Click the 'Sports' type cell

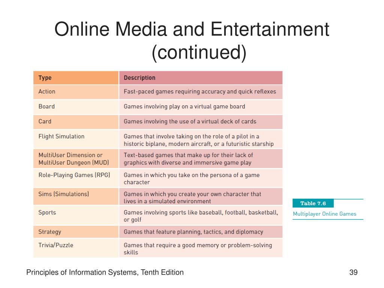coord(76,215)
